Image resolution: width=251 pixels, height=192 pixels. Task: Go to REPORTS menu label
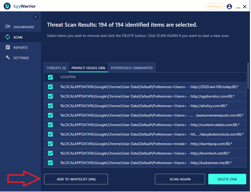pyautogui.click(x=21, y=47)
